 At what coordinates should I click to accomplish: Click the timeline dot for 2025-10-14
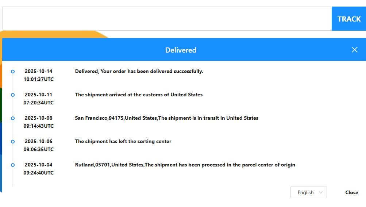click(13, 72)
